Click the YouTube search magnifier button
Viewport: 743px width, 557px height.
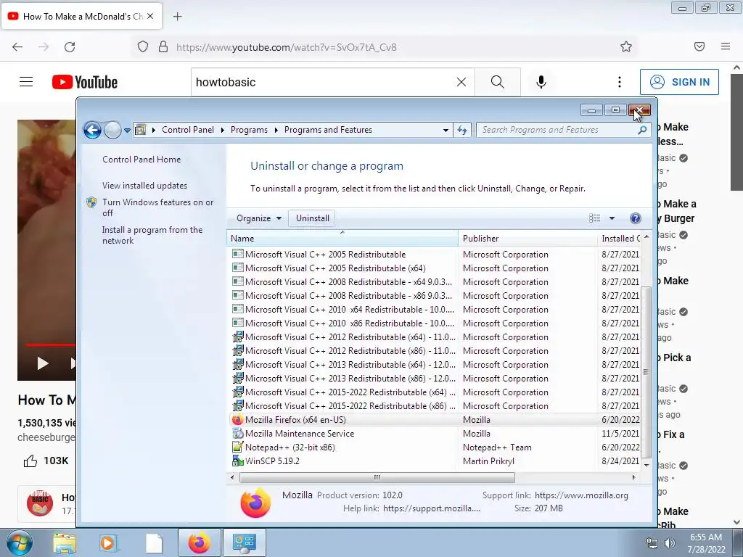497,82
